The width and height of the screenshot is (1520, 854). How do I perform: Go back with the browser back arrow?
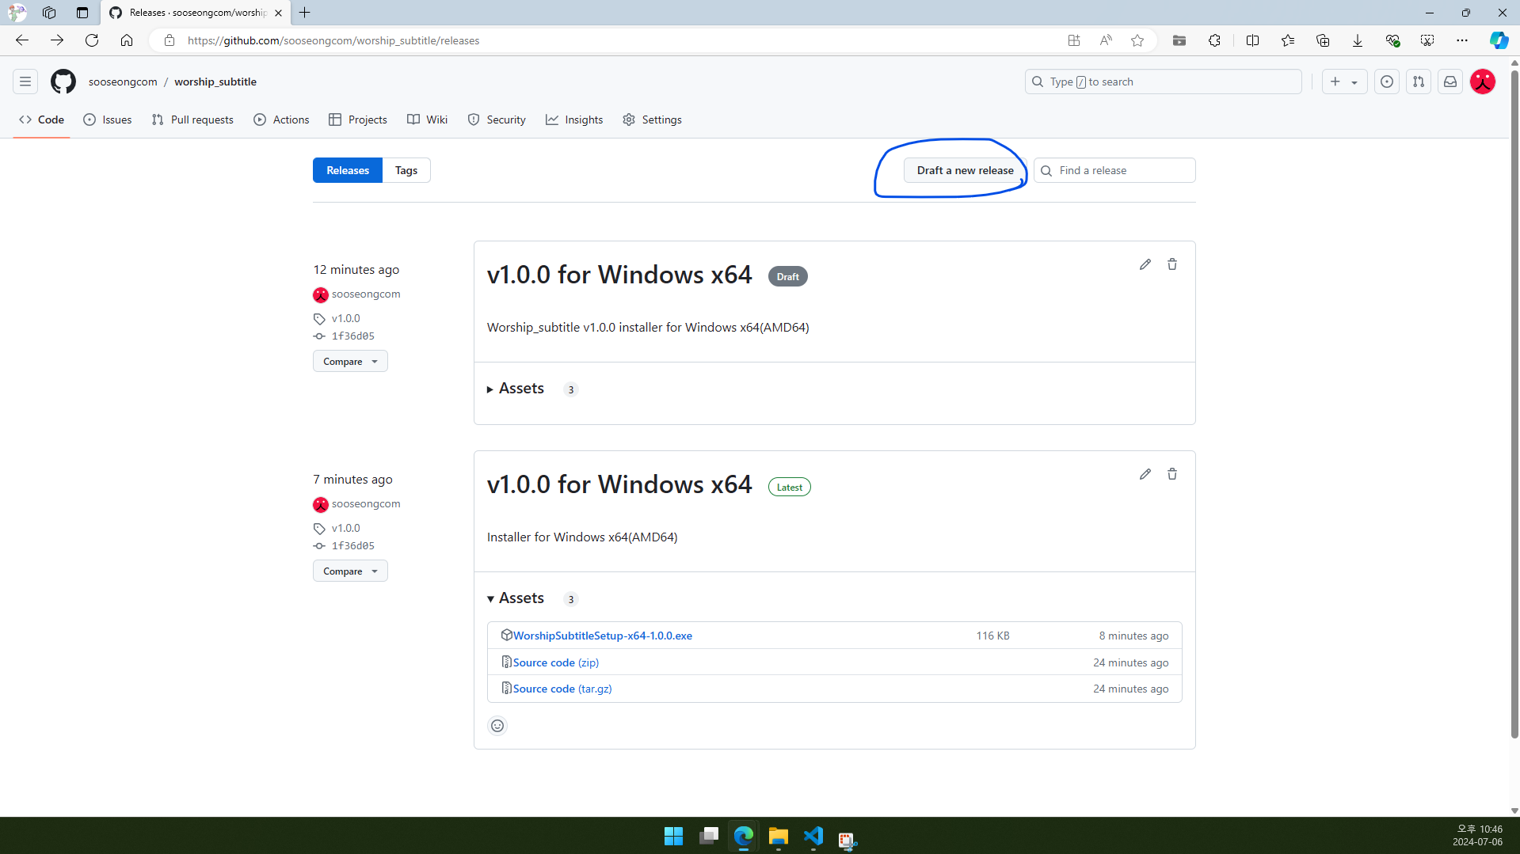click(x=22, y=40)
